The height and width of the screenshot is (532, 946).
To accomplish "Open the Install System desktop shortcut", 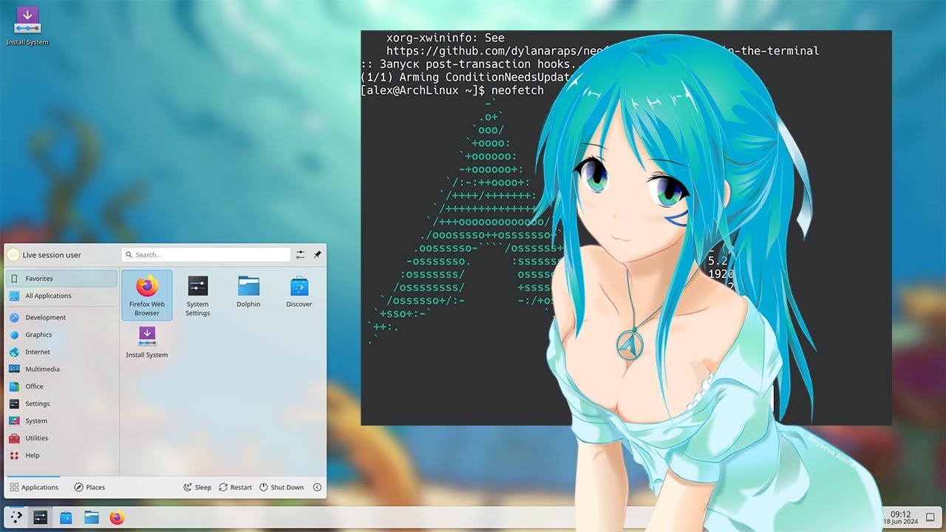I will [27, 27].
